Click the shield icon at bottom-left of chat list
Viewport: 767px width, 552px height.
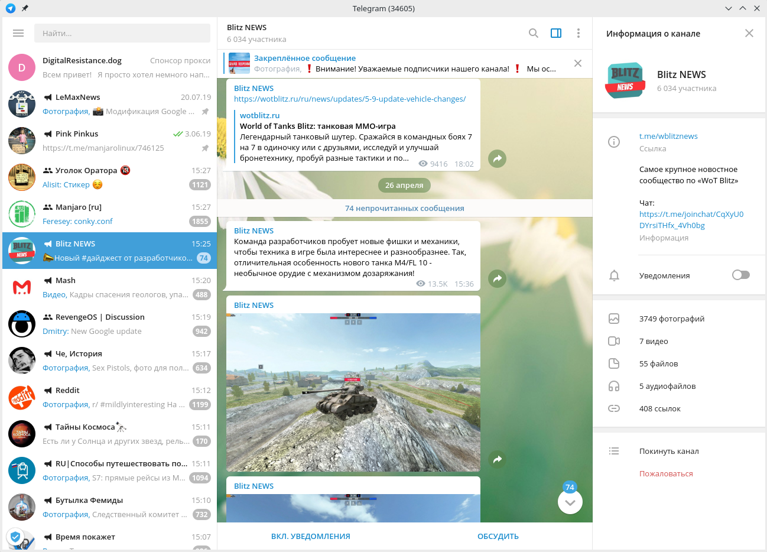[15, 537]
